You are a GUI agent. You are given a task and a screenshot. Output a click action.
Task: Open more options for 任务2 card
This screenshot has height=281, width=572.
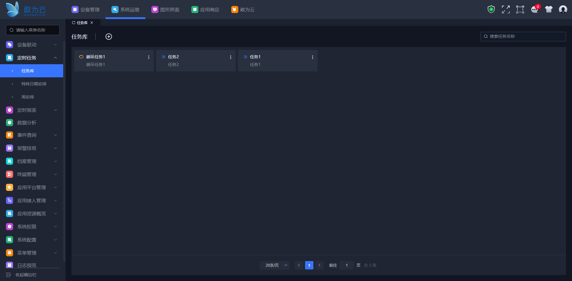[231, 57]
